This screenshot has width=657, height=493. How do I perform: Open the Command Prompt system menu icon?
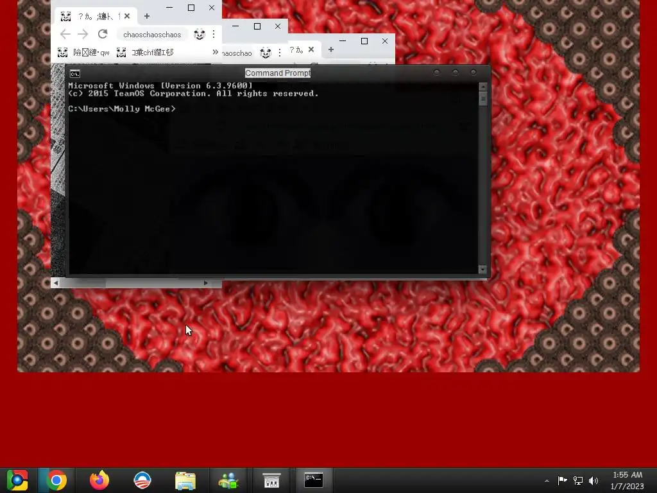(75, 74)
